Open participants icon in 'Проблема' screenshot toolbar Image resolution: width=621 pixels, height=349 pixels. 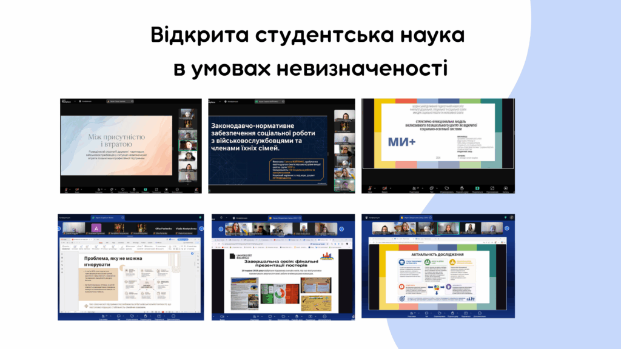103,316
